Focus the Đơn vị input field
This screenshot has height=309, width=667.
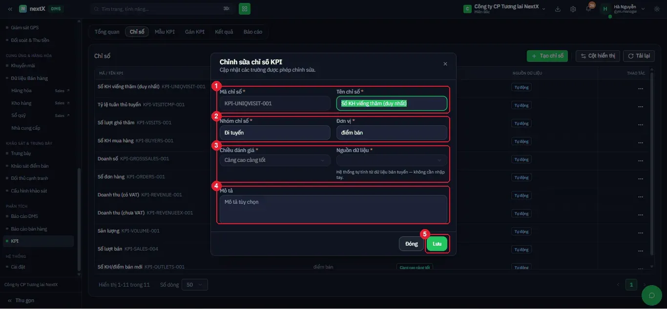click(392, 133)
